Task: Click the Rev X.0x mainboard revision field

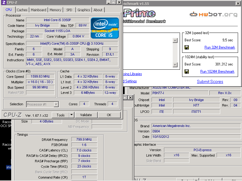Action: point(225,93)
